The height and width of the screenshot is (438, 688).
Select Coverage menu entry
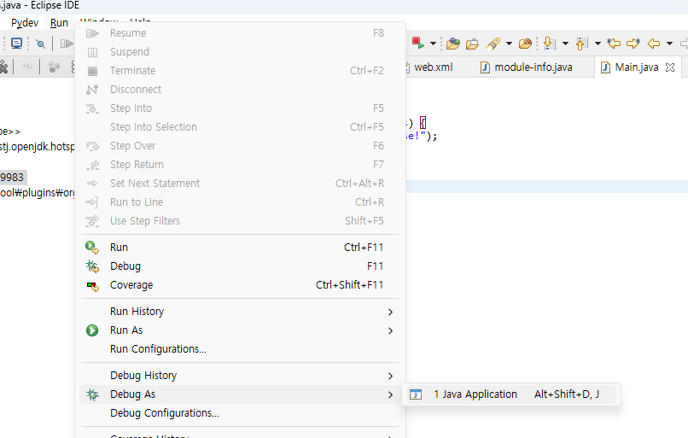(x=240, y=285)
